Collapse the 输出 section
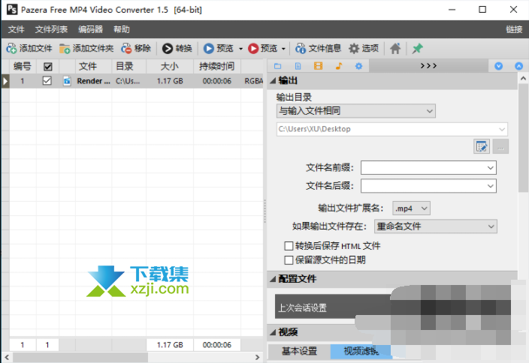Image resolution: width=529 pixels, height=363 pixels. tap(273, 81)
